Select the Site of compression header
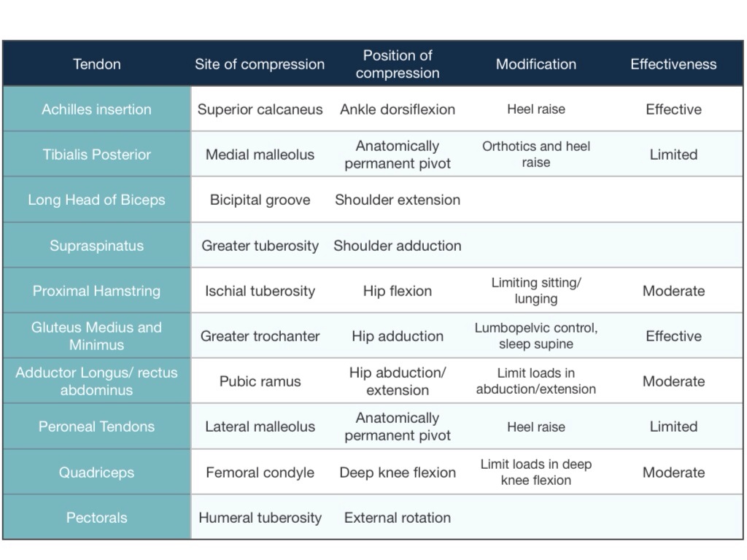This screenshot has height=560, width=747. (x=260, y=64)
